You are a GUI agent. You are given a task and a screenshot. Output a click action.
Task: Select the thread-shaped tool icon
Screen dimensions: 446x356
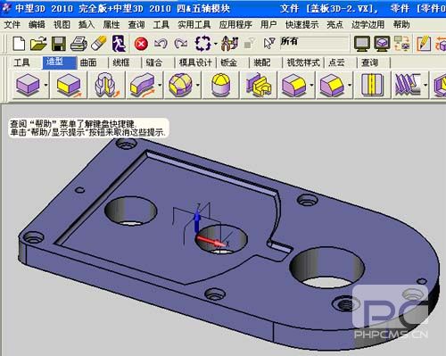pos(408,85)
